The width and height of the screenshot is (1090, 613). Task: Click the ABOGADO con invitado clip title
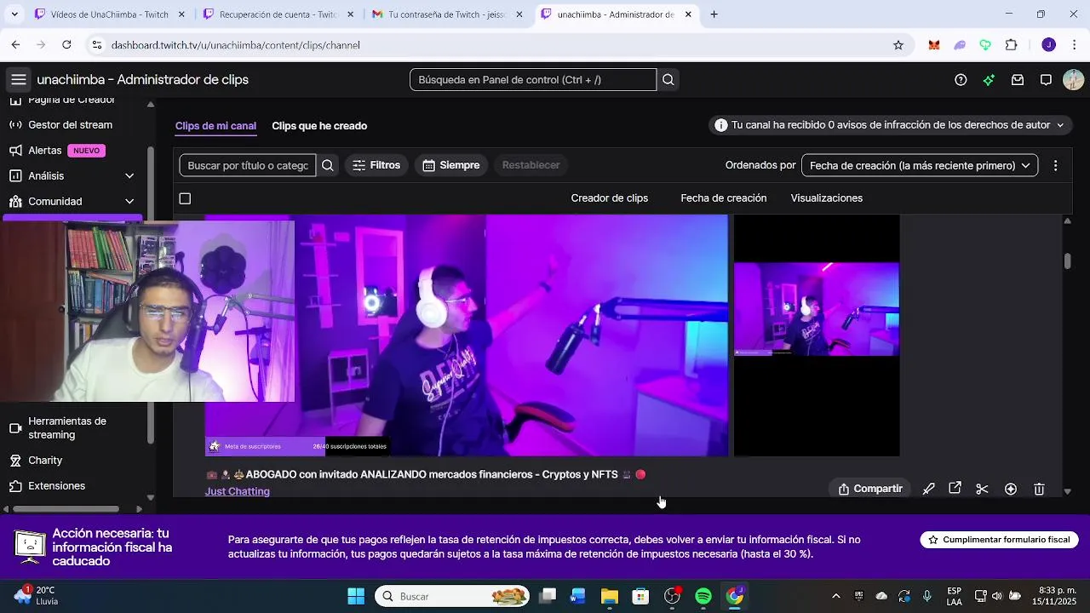[x=426, y=474]
